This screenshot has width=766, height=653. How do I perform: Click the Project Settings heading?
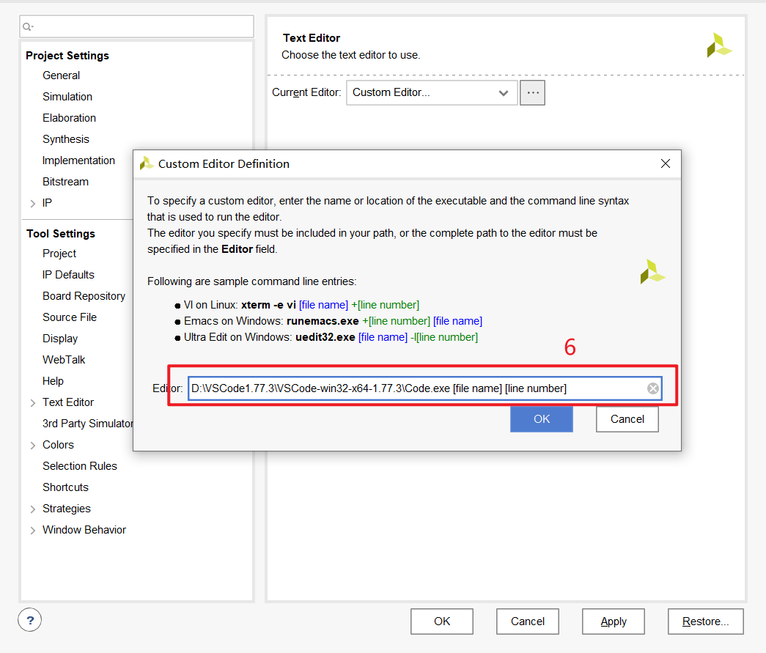point(67,56)
